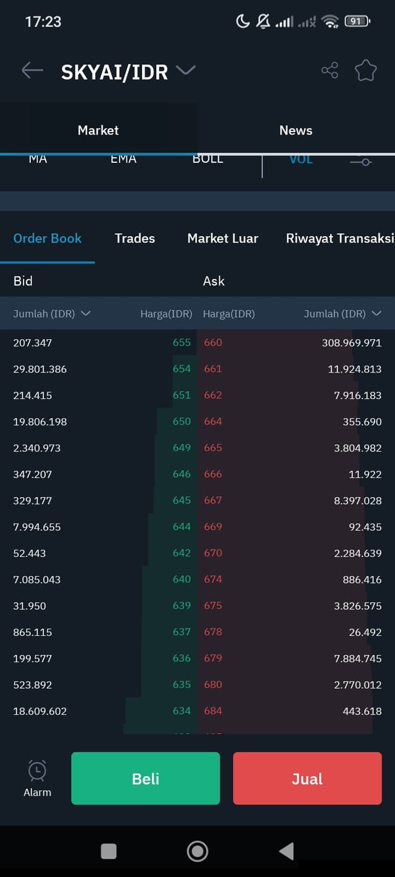
Task: Tap the green Beli button
Action: 146,778
